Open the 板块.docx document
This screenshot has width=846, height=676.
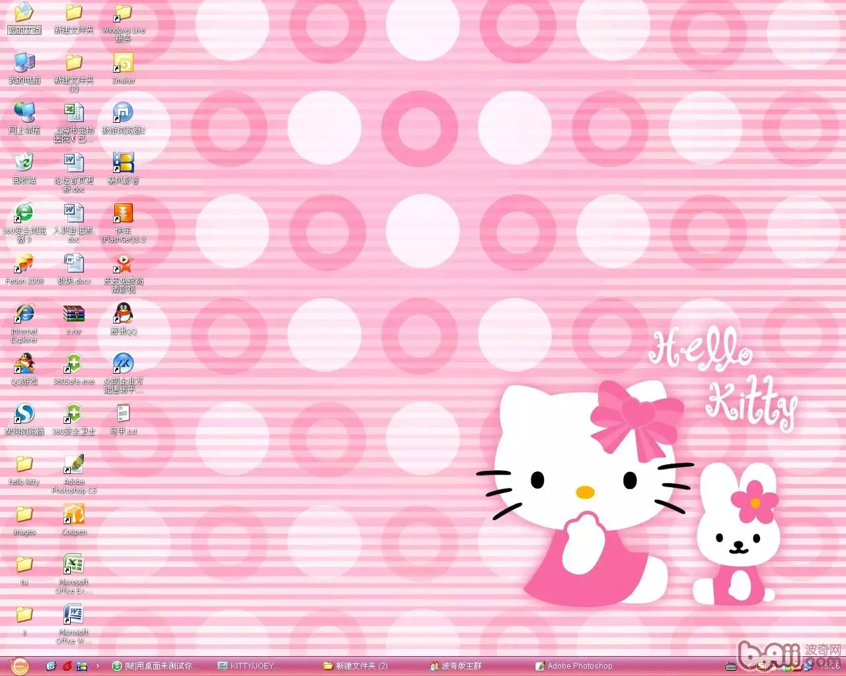point(73,269)
